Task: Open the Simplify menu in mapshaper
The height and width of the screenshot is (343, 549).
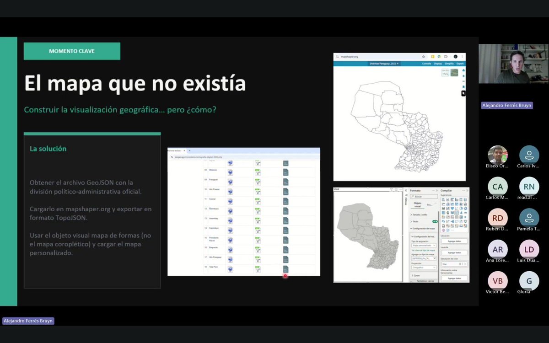Action: click(x=449, y=64)
